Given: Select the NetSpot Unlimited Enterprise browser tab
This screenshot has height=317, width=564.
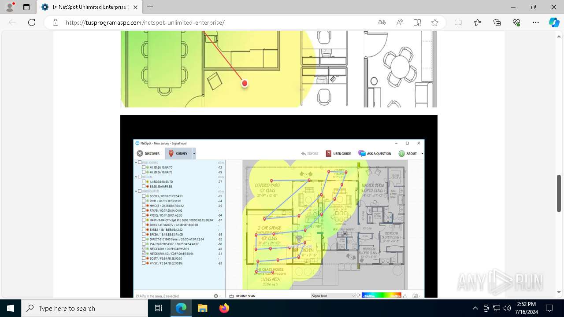Looking at the screenshot, I should (89, 7).
